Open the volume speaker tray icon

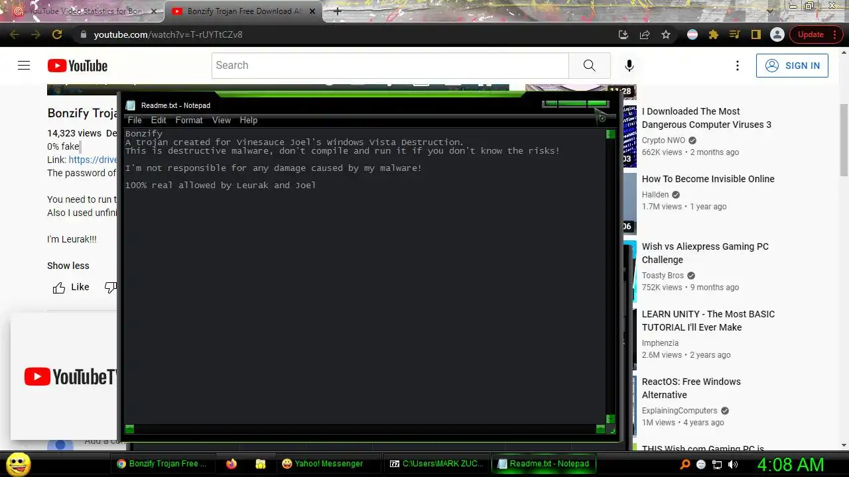point(733,464)
